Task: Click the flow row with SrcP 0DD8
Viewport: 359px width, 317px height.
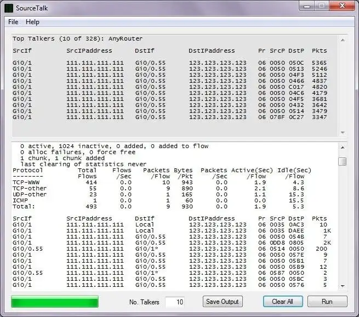Action: [172, 242]
